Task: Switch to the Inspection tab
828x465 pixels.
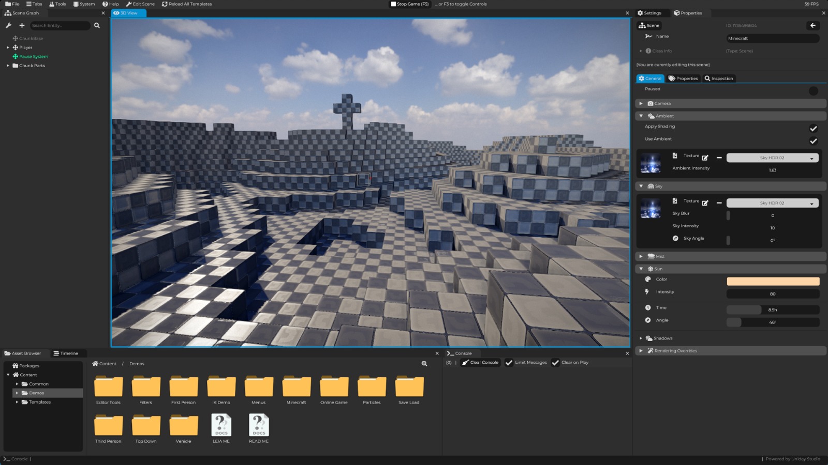Action: click(719, 79)
